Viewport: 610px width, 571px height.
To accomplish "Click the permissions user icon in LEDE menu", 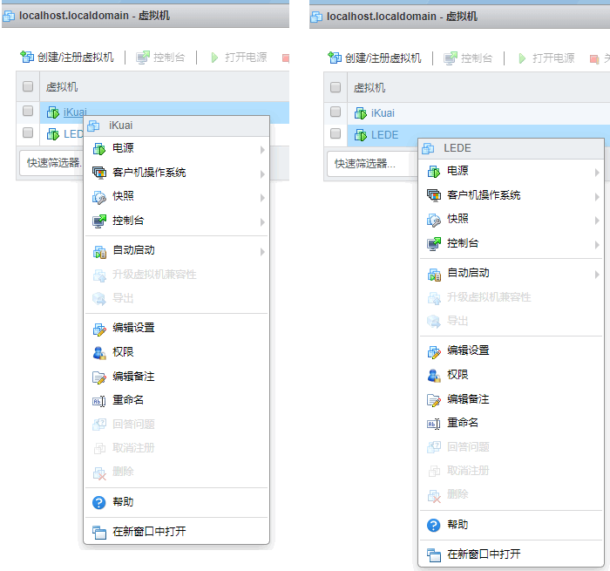I will pyautogui.click(x=433, y=375).
